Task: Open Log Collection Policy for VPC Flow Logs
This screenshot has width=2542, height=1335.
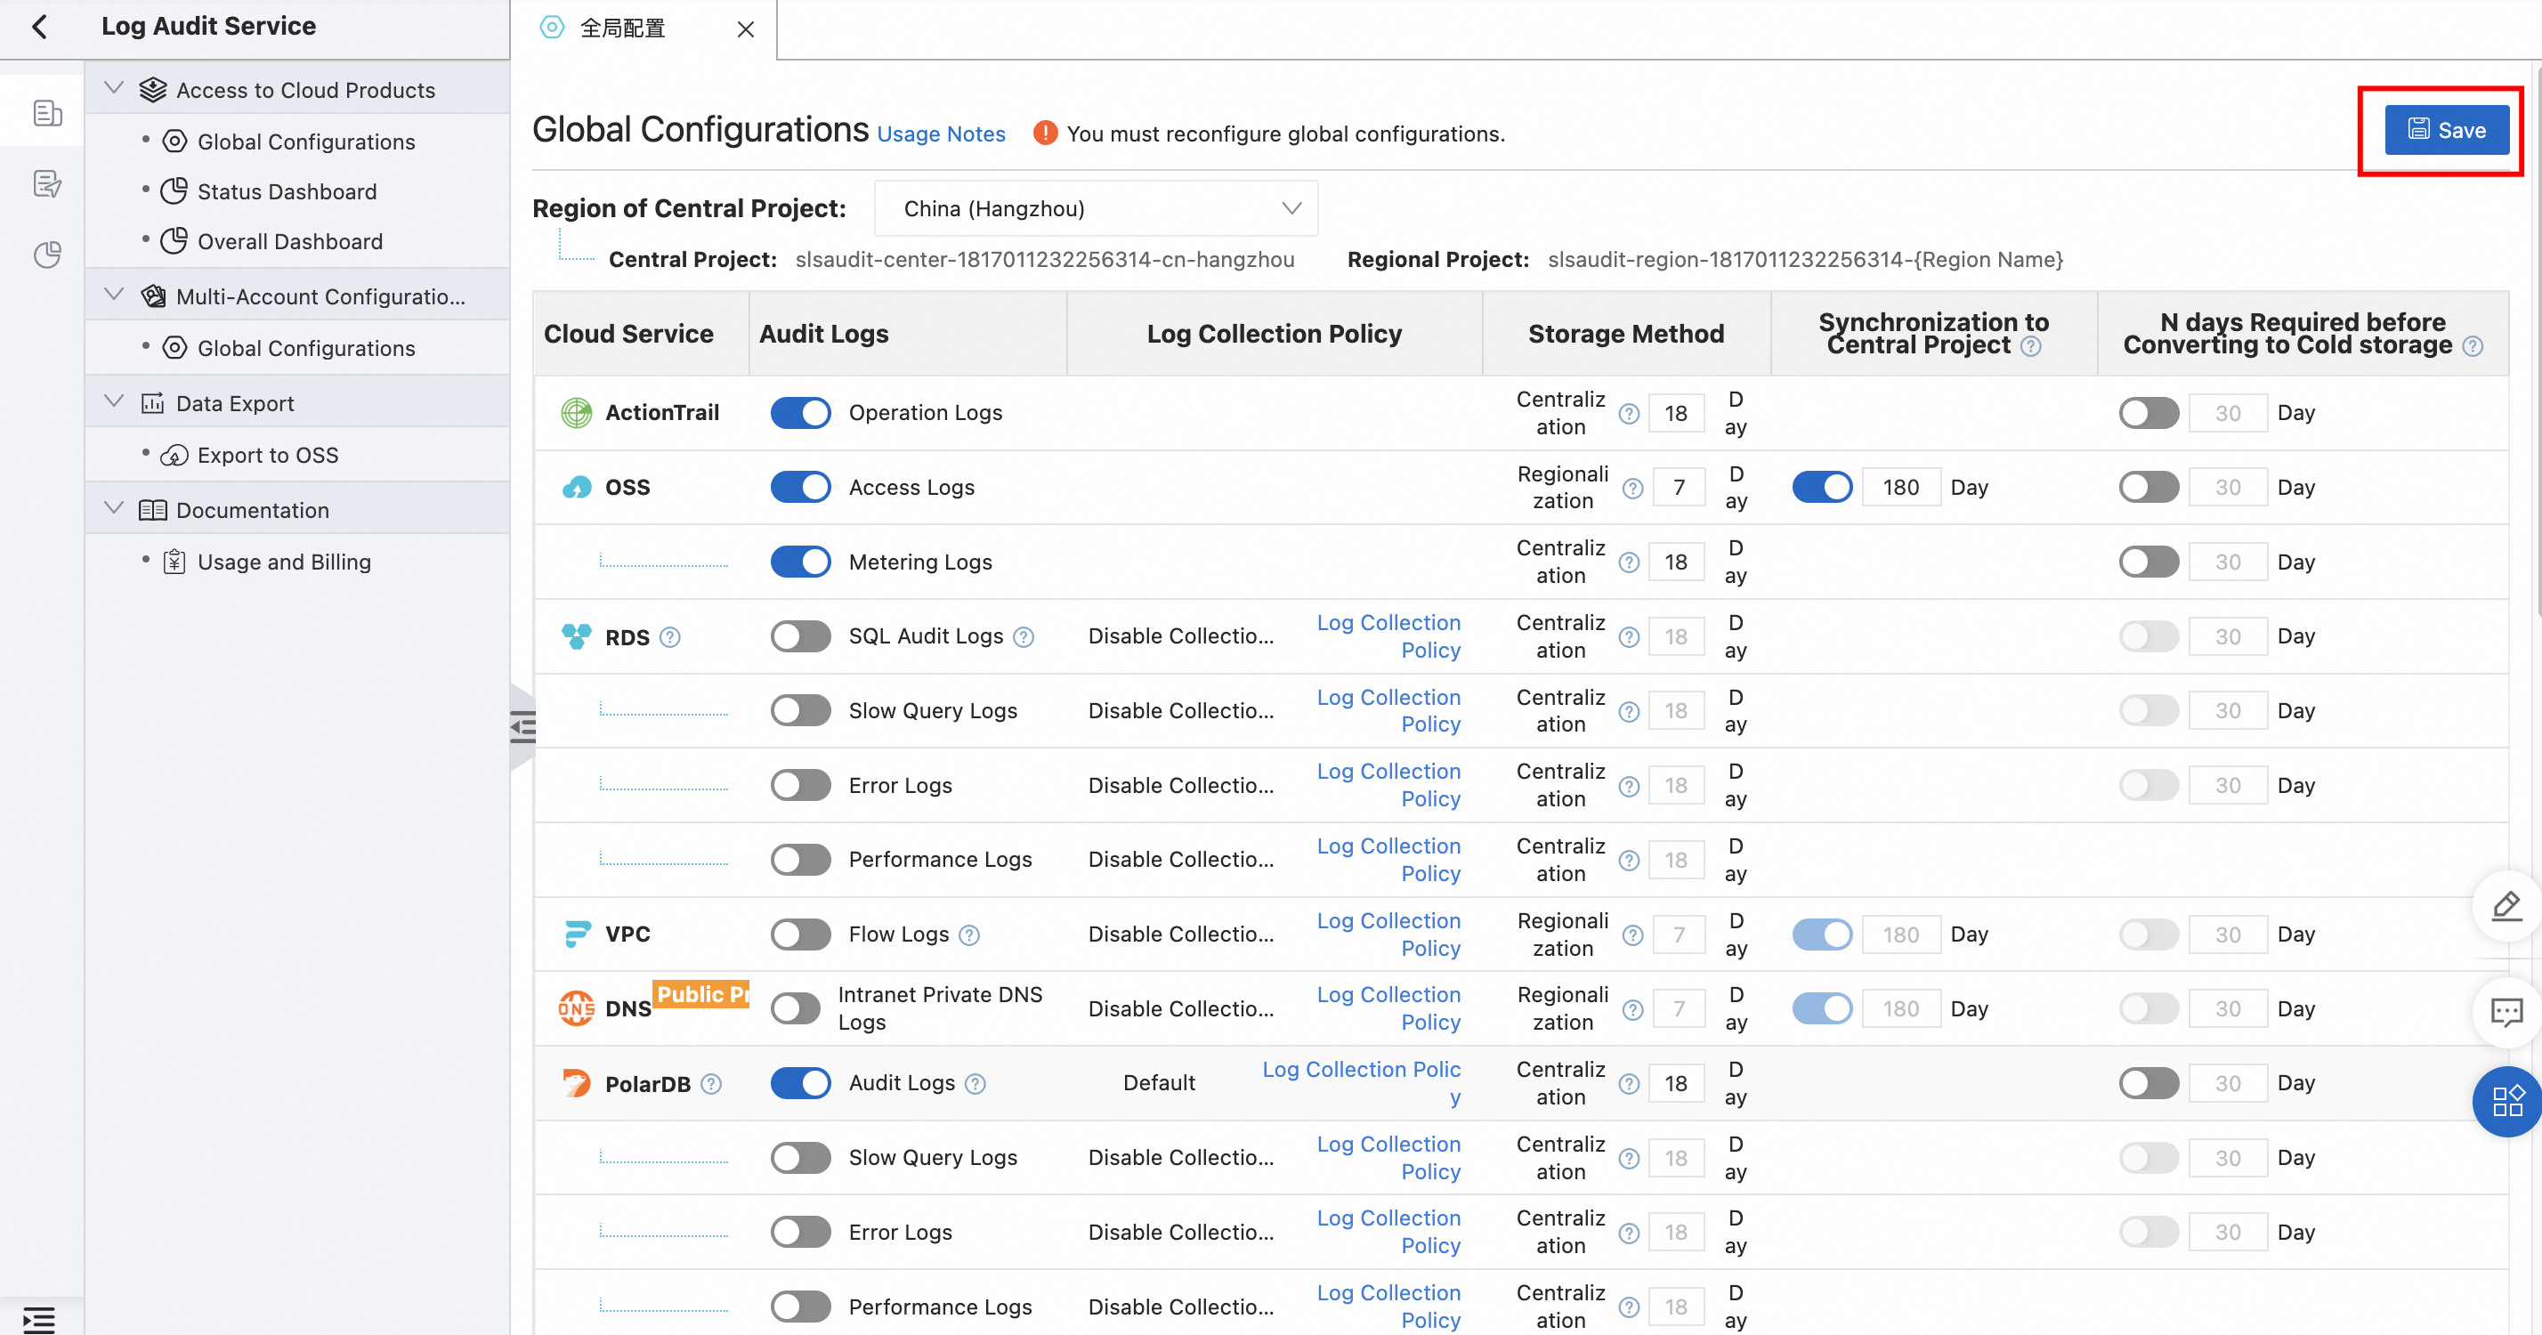Action: click(x=1388, y=934)
